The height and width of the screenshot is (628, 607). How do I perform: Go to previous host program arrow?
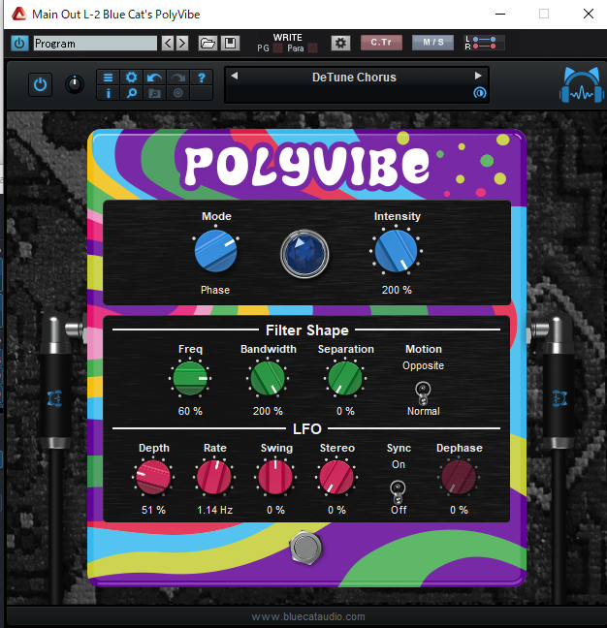click(x=168, y=43)
